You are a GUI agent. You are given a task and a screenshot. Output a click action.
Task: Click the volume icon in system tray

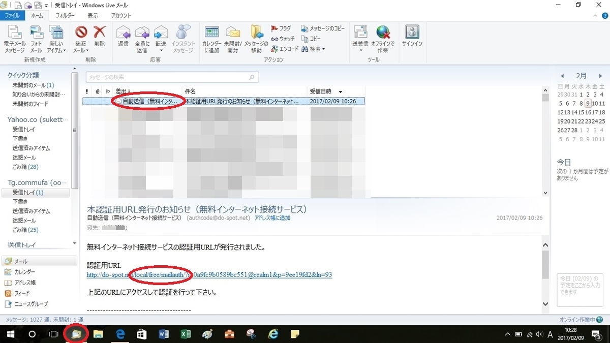click(x=539, y=334)
